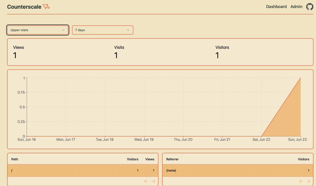The height and width of the screenshot is (186, 316).
Task: Click the Visitors column header in Referrer table
Action: 304,159
